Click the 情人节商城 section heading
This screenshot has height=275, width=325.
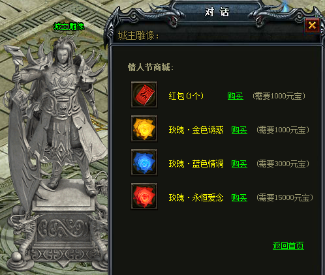tap(151, 67)
